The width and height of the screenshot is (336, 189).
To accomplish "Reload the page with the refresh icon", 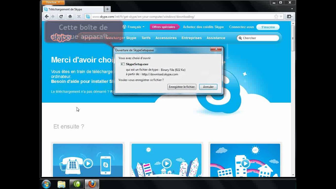I will [61, 17].
